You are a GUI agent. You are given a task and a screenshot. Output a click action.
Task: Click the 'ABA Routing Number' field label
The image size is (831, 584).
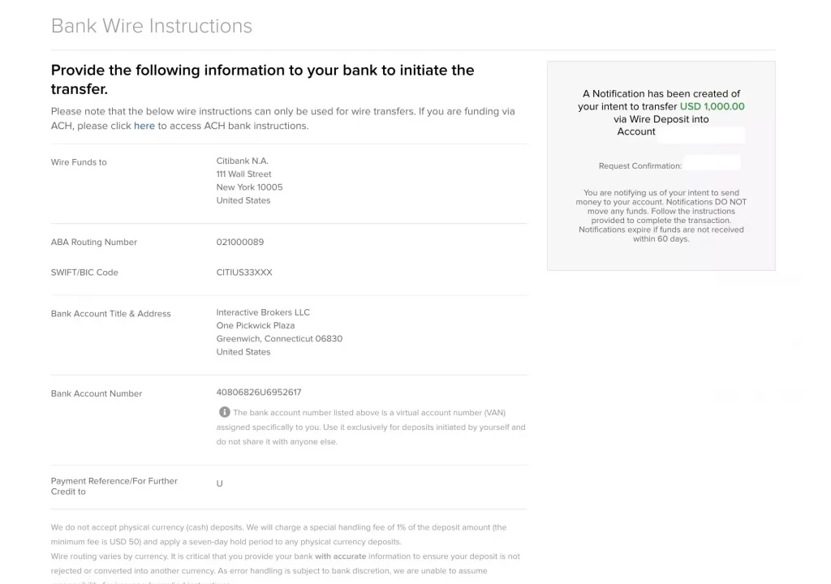click(94, 243)
